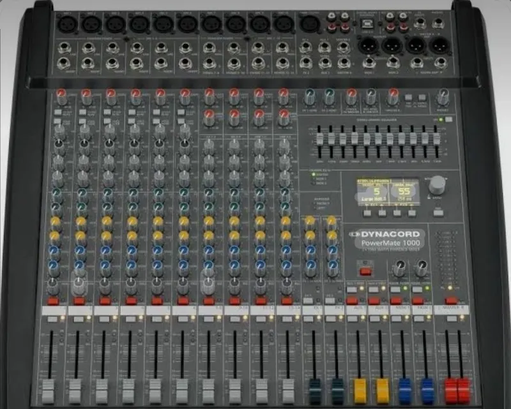Click the left black knob under the logo
This screenshot has height=409, width=511.
coord(400,268)
